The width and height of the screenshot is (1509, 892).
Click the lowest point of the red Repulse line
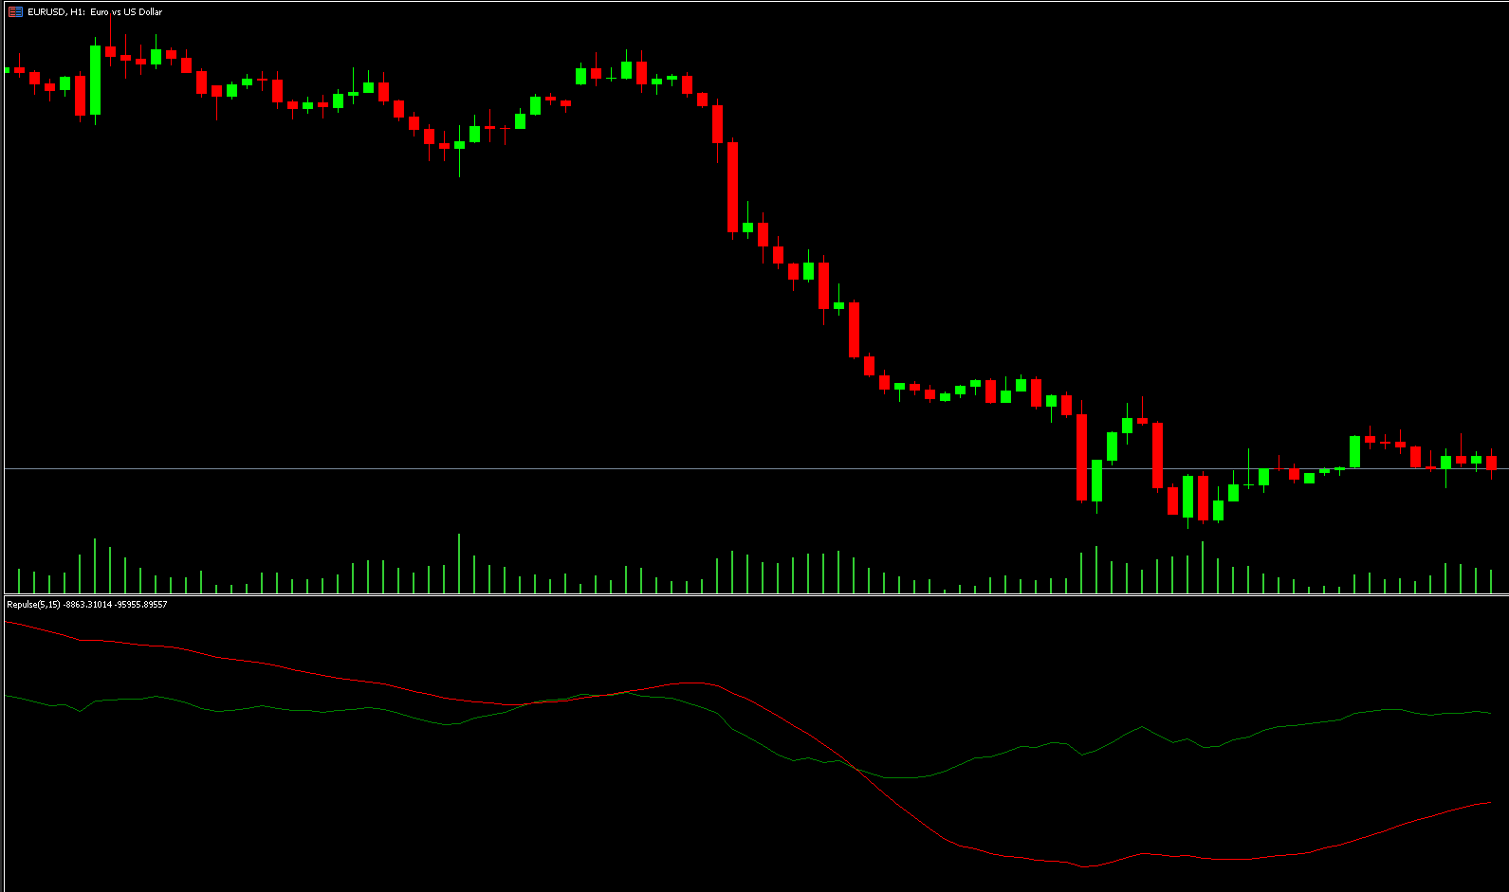1084,866
